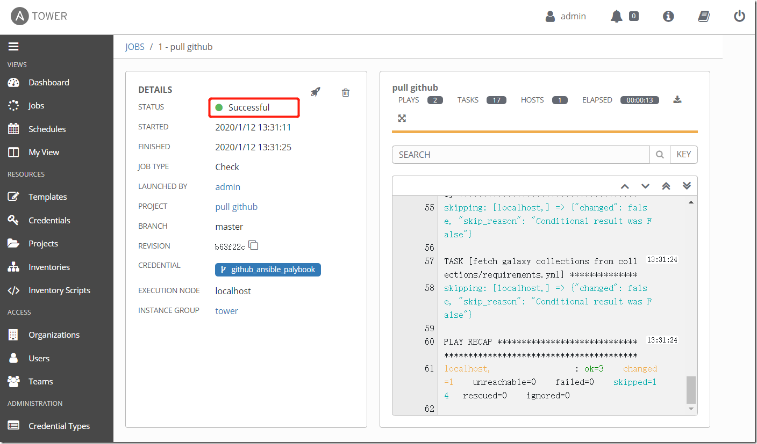Image resolution: width=757 pixels, height=444 pixels.
Task: Toggle the hamburger sidebar menu
Action: tap(13, 47)
